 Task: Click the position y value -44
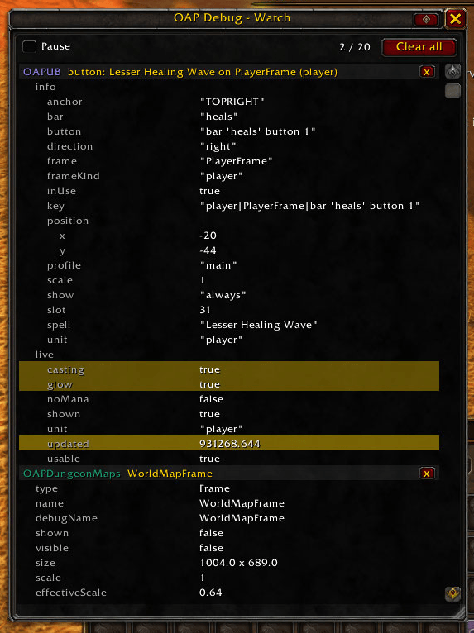tap(208, 250)
